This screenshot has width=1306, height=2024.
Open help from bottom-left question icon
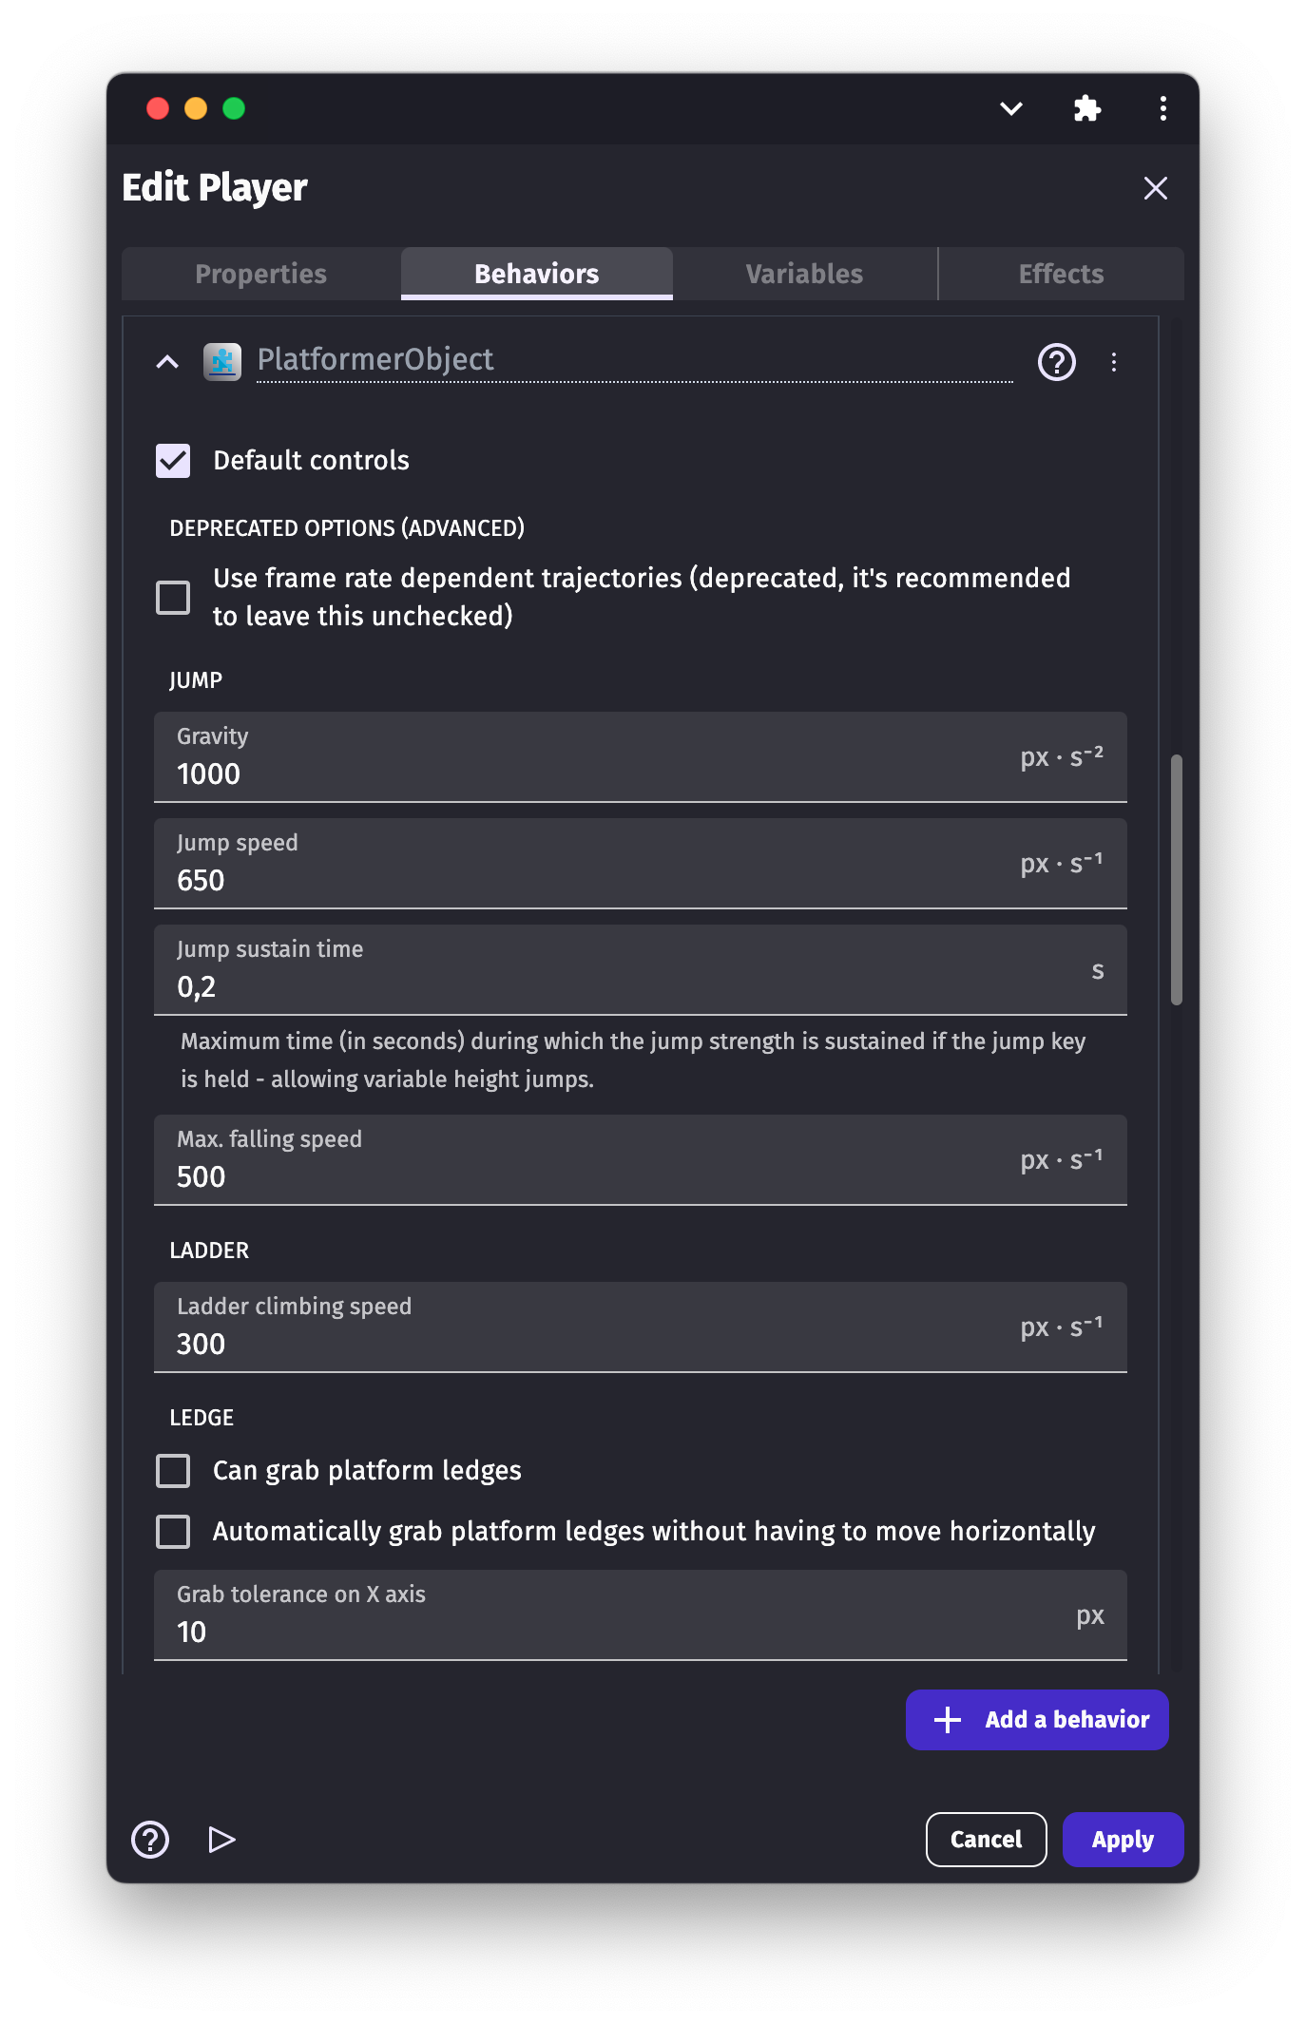(150, 1840)
